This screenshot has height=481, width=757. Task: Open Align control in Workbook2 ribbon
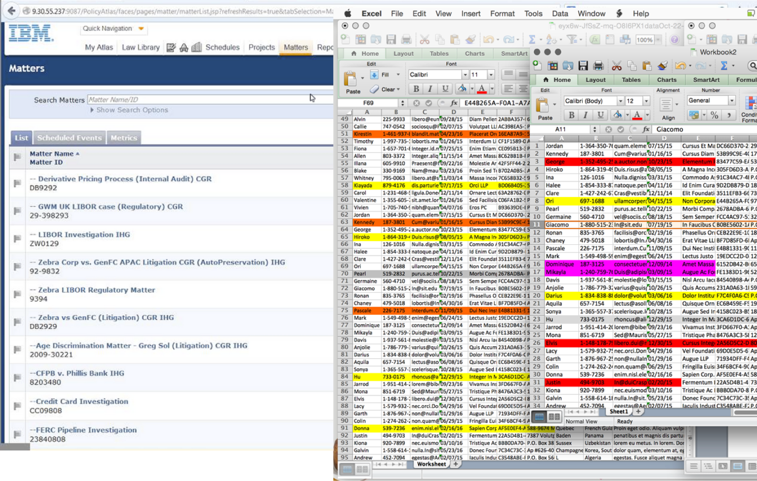(668, 108)
